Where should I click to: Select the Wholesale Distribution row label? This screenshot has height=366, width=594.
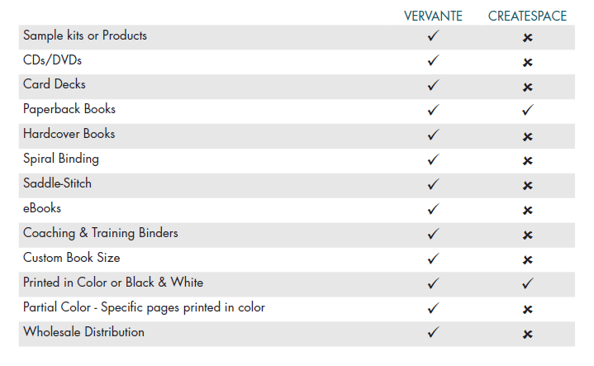click(x=83, y=332)
